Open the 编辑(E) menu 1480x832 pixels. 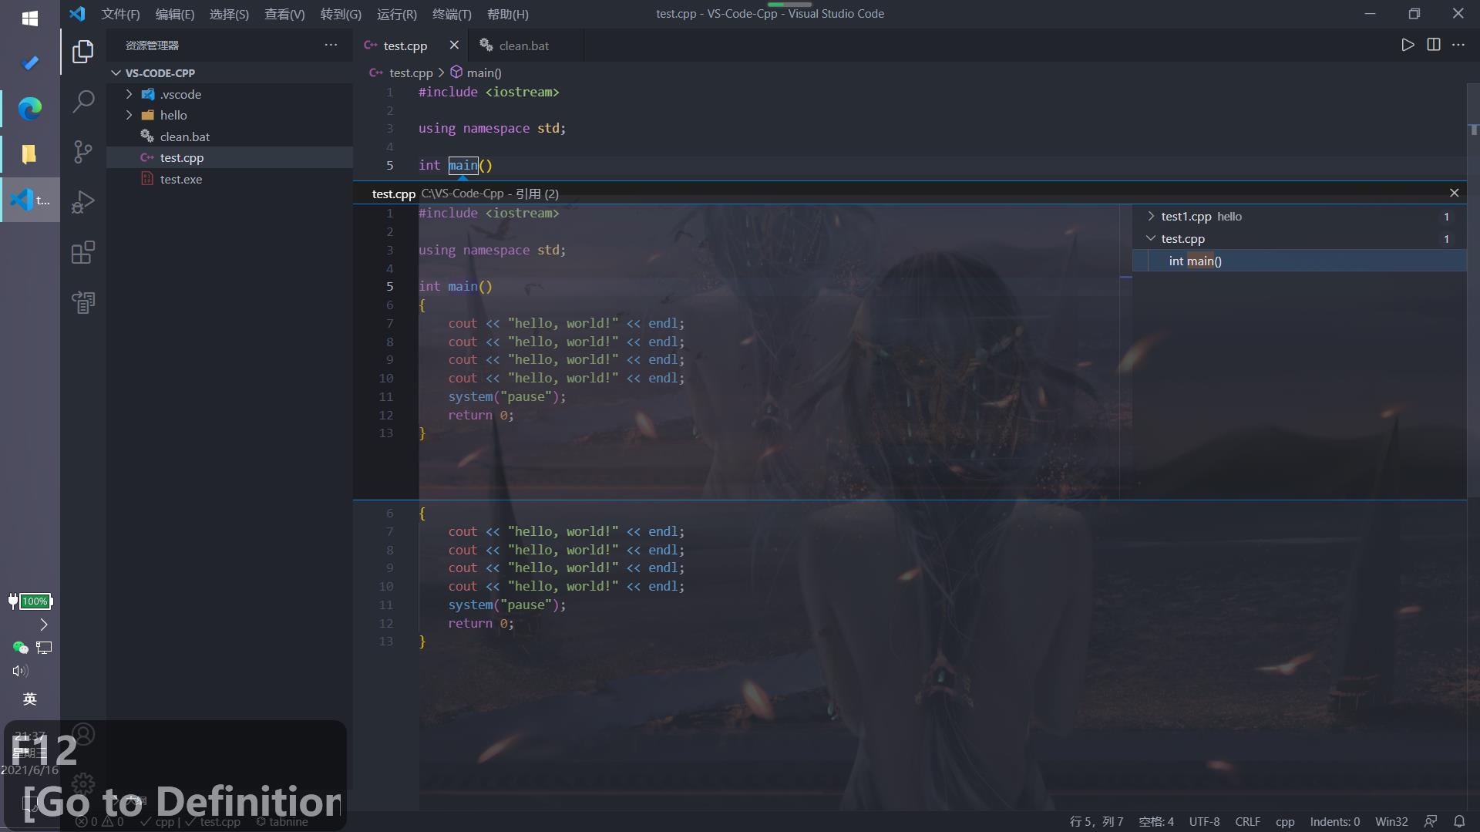tap(175, 14)
